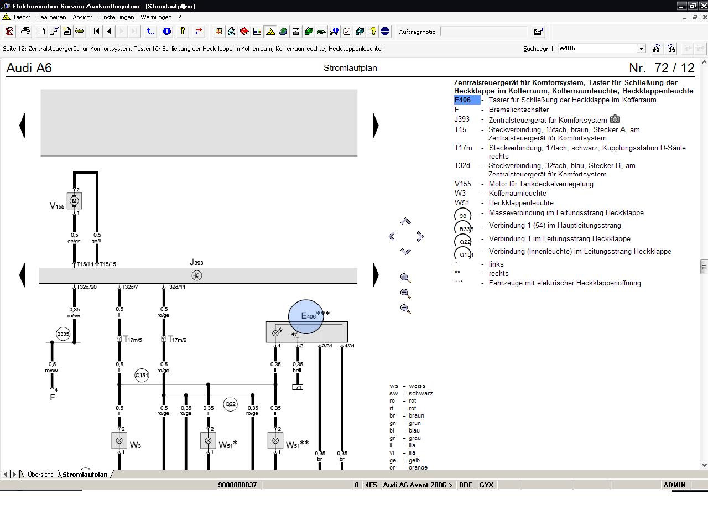Click 'Audi A6 Avant 2006 >' in the status bar
This screenshot has height=531, width=708.
point(418,485)
